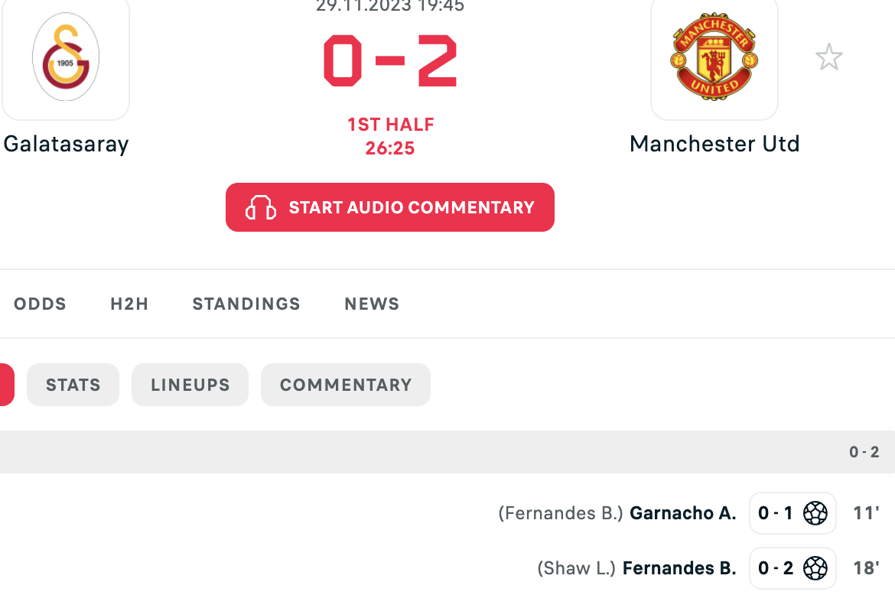895x595 pixels.
Task: Toggle the favorite star for this match
Action: click(x=828, y=57)
